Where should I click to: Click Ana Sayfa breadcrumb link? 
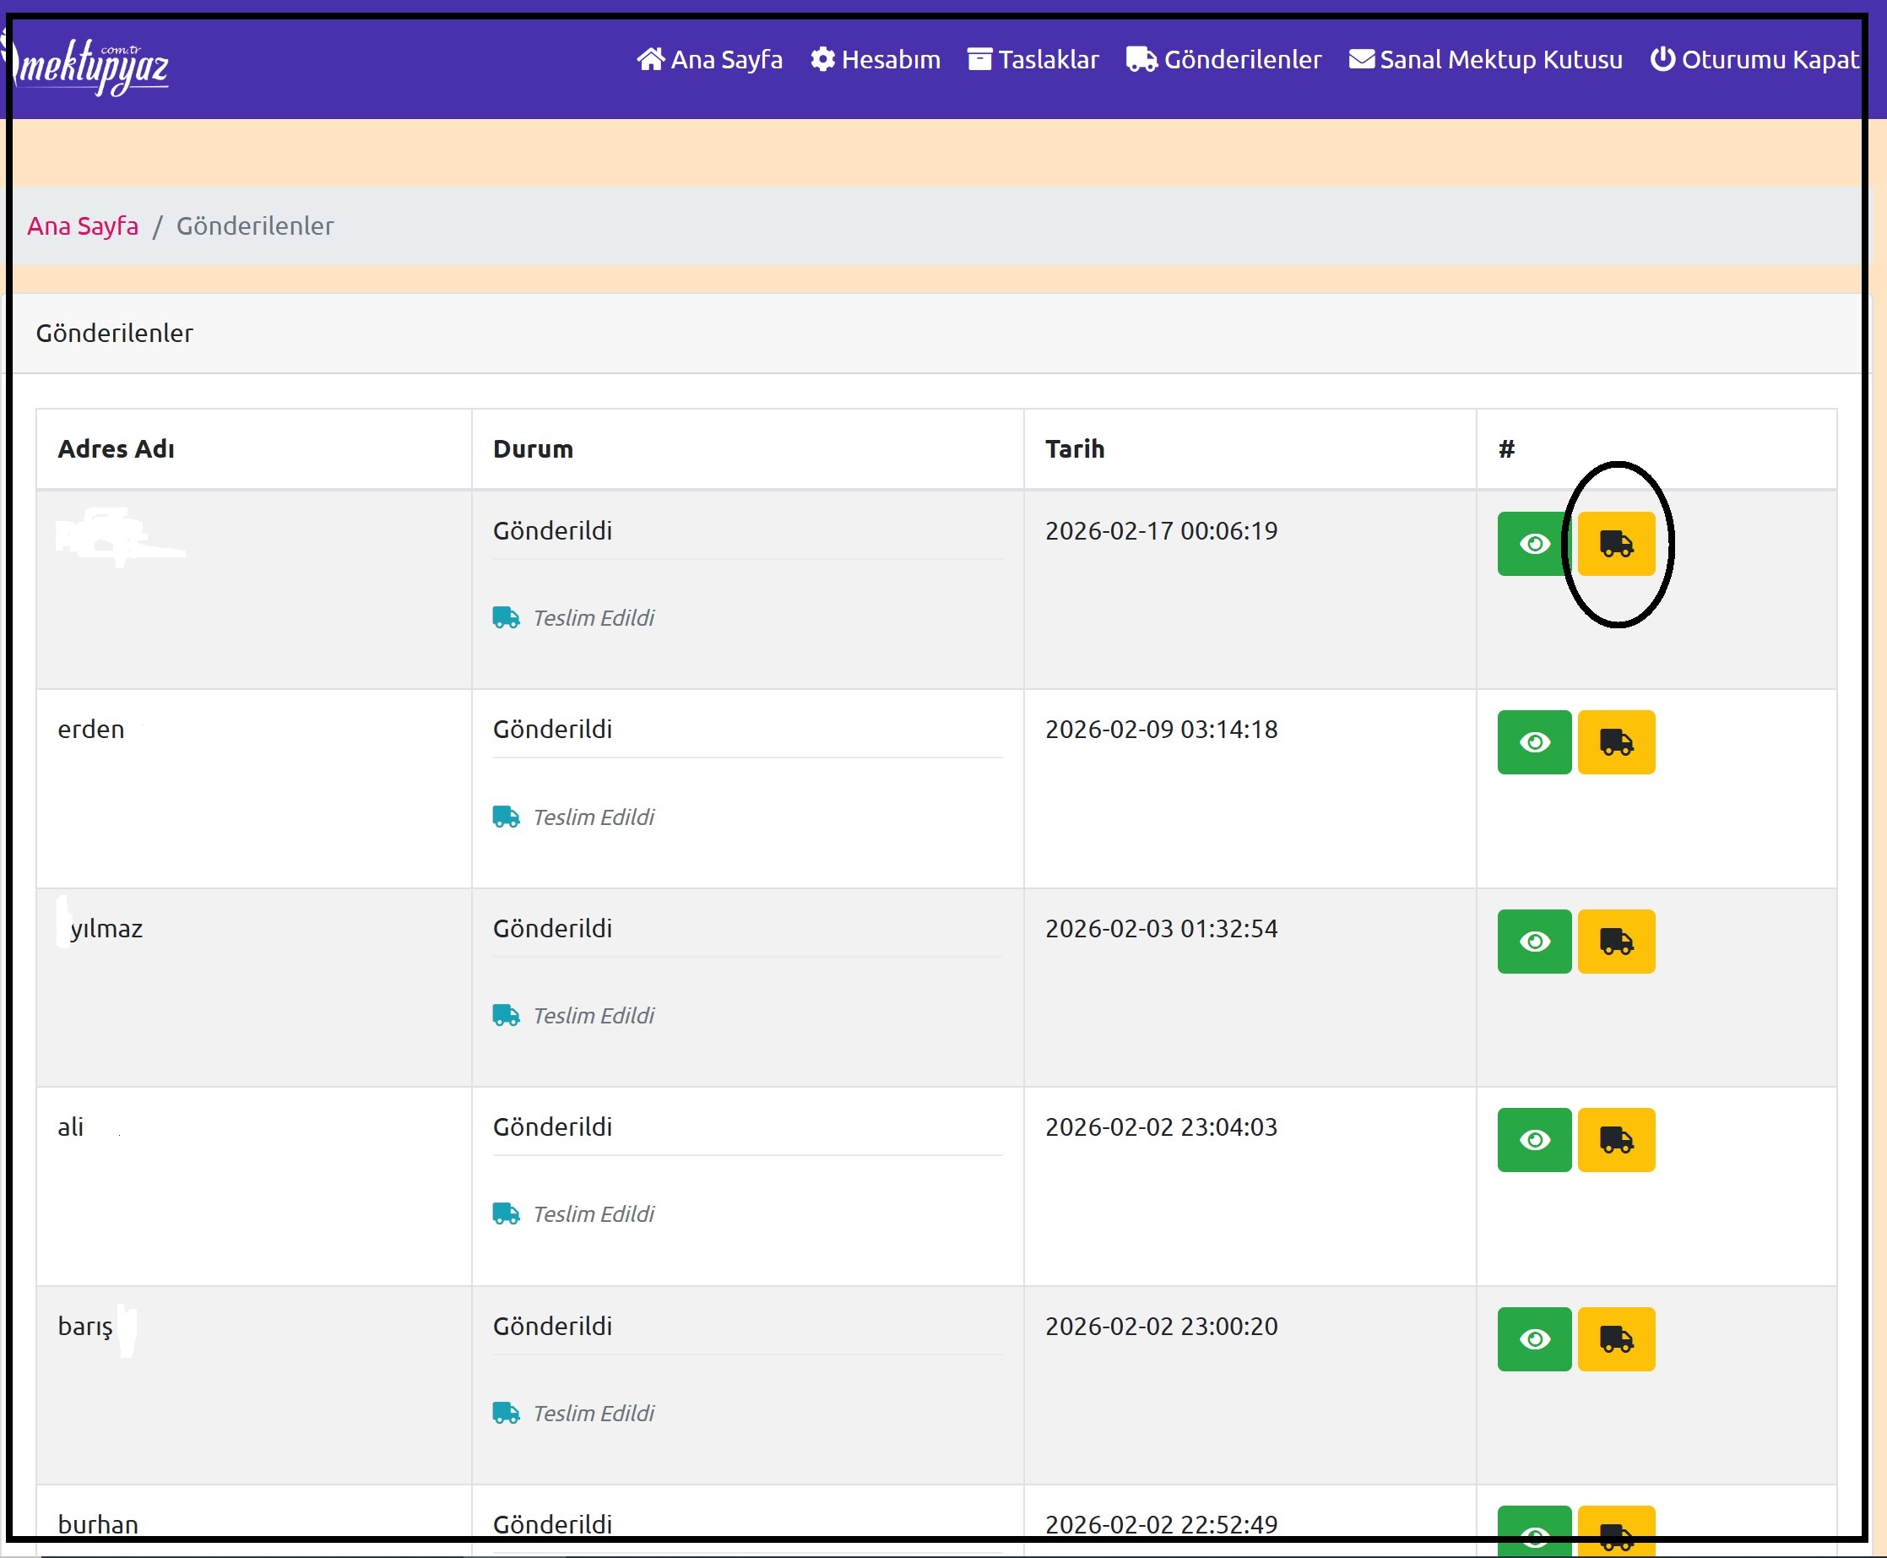click(x=83, y=225)
